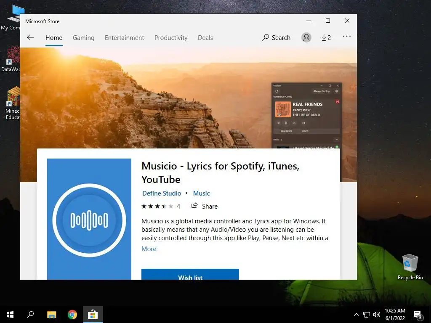431x323 pixels.
Task: Show hidden system tray icons
Action: click(356, 315)
